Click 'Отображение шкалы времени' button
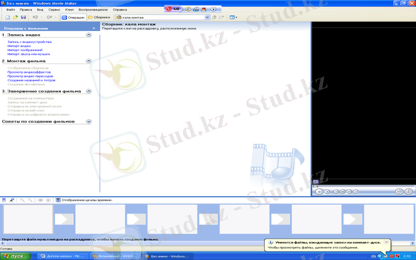This screenshot has width=416, height=260. point(84,200)
